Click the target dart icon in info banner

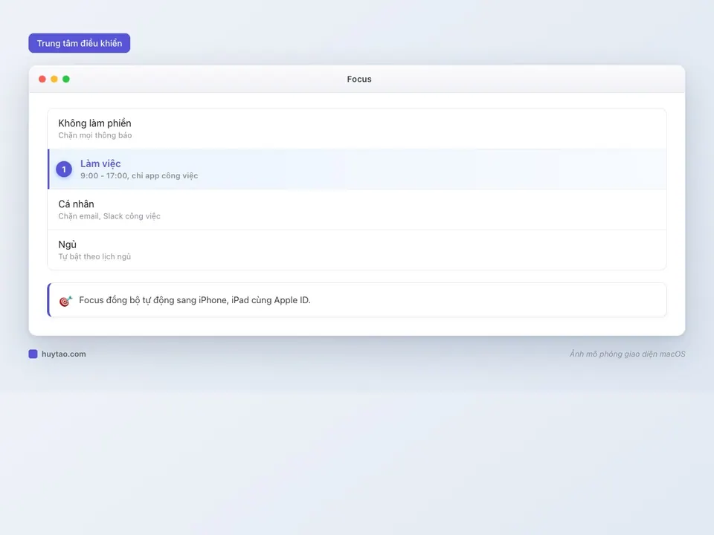click(x=65, y=301)
